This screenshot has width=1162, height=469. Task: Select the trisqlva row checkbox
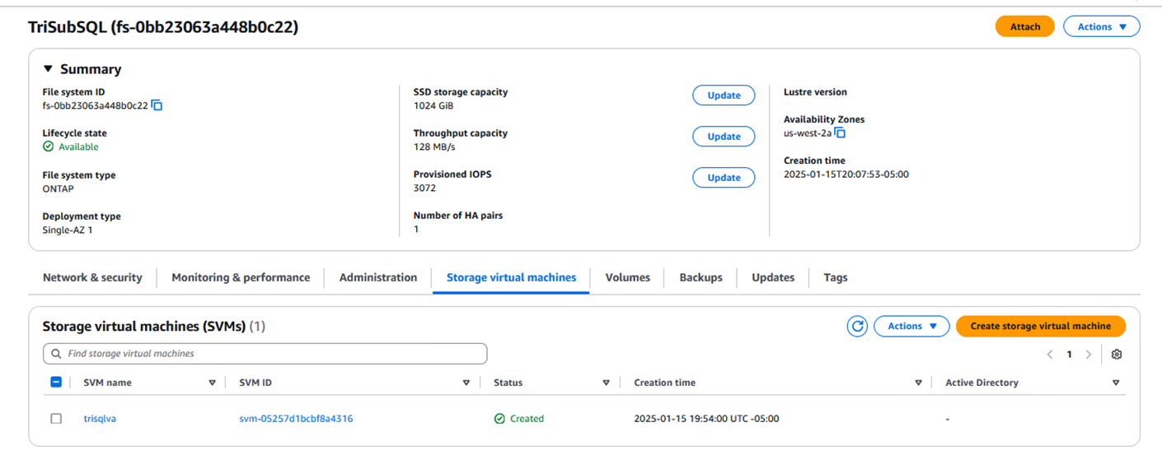pyautogui.click(x=56, y=419)
